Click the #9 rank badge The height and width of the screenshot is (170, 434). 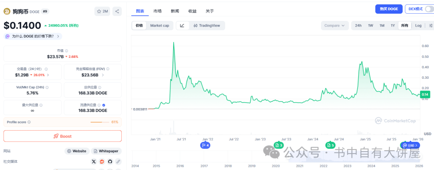[45, 11]
